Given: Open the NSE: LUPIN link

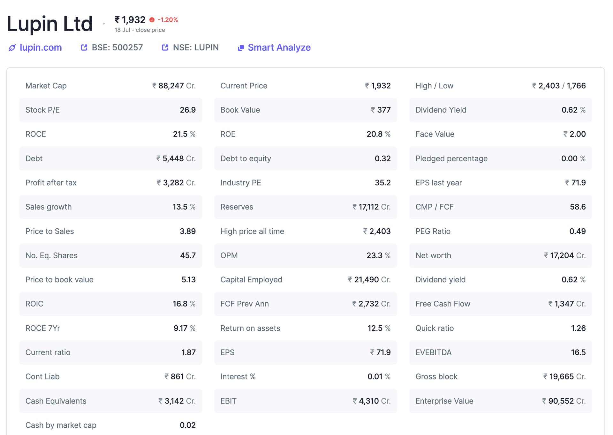Looking at the screenshot, I should [x=196, y=48].
